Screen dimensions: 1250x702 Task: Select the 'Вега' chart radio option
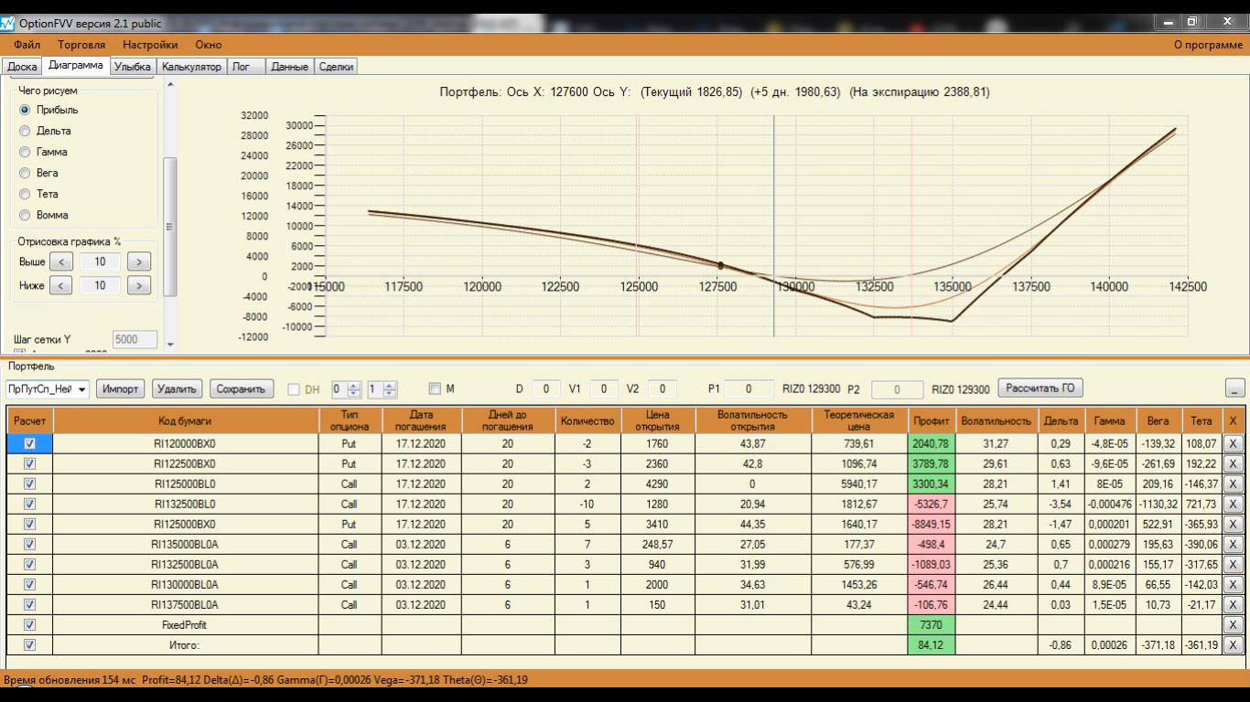[25, 173]
